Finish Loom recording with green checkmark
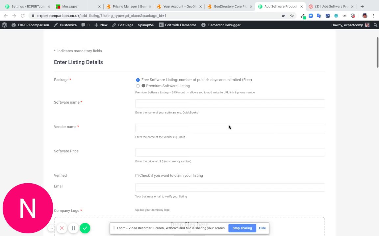 85,228
